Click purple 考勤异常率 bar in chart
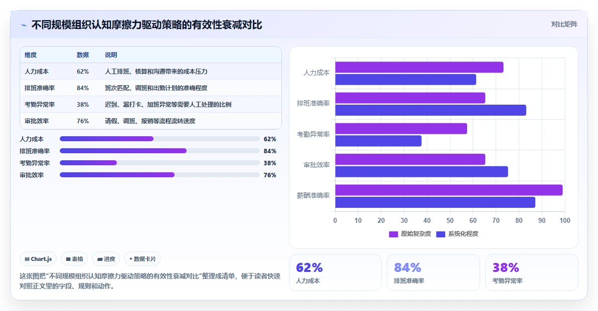 [401, 129]
